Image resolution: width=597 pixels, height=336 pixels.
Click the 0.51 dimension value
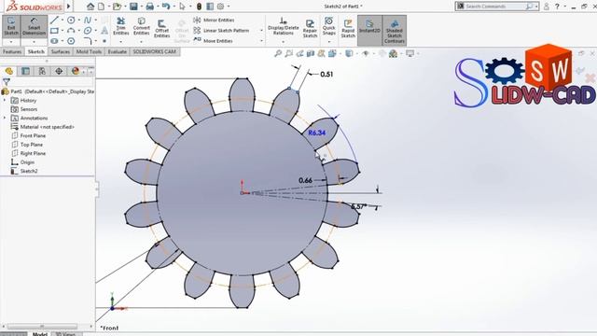(x=326, y=75)
